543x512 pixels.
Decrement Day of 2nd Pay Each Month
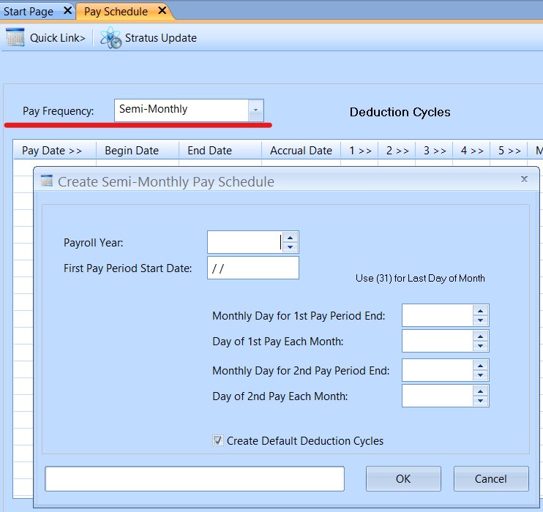[480, 401]
